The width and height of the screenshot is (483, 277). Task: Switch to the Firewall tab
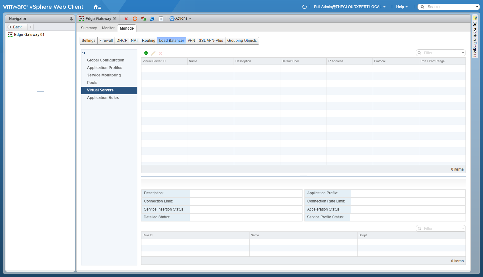coord(106,41)
